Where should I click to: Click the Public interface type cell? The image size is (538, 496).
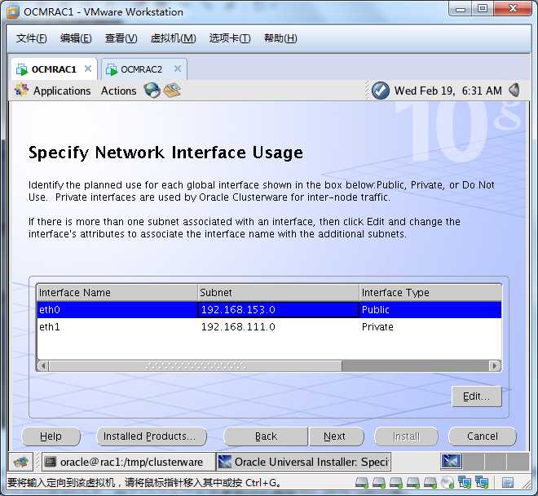(430, 310)
